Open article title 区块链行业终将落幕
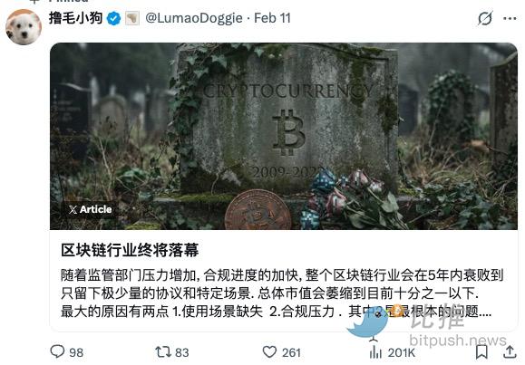The width and height of the screenshot is (525, 365). pos(130,250)
